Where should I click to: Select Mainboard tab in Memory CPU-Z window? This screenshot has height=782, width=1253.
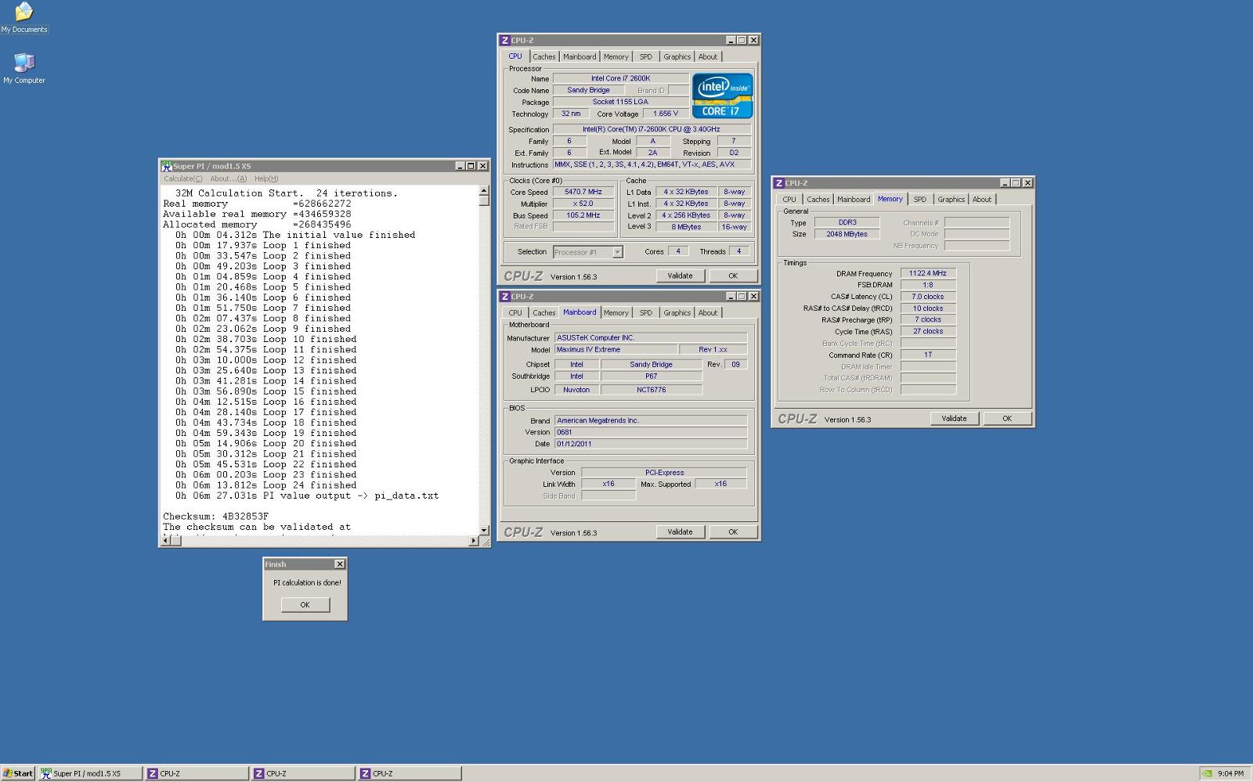pyautogui.click(x=854, y=199)
